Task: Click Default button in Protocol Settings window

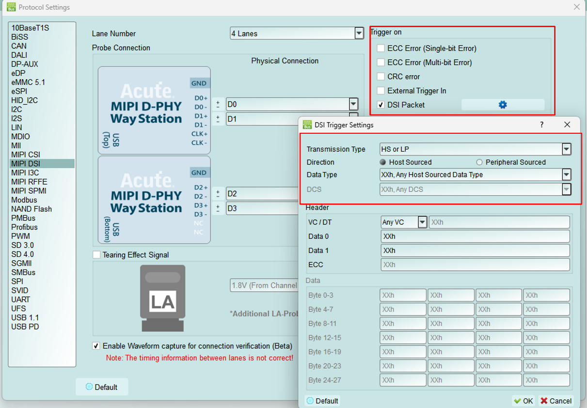Action: pyautogui.click(x=102, y=387)
